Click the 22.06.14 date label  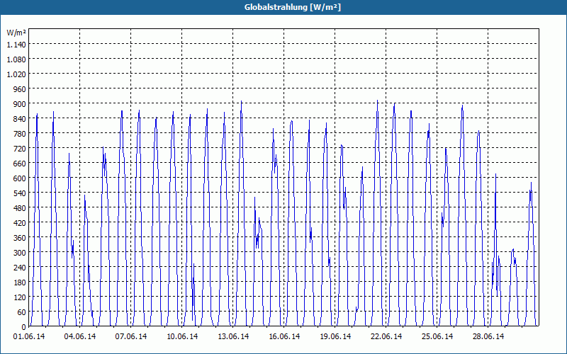point(386,337)
